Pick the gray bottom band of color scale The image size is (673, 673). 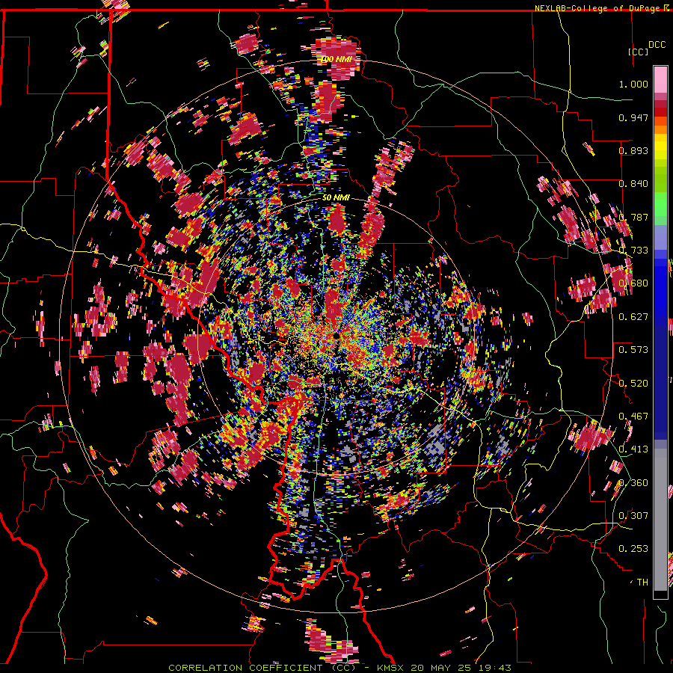pyautogui.click(x=660, y=520)
